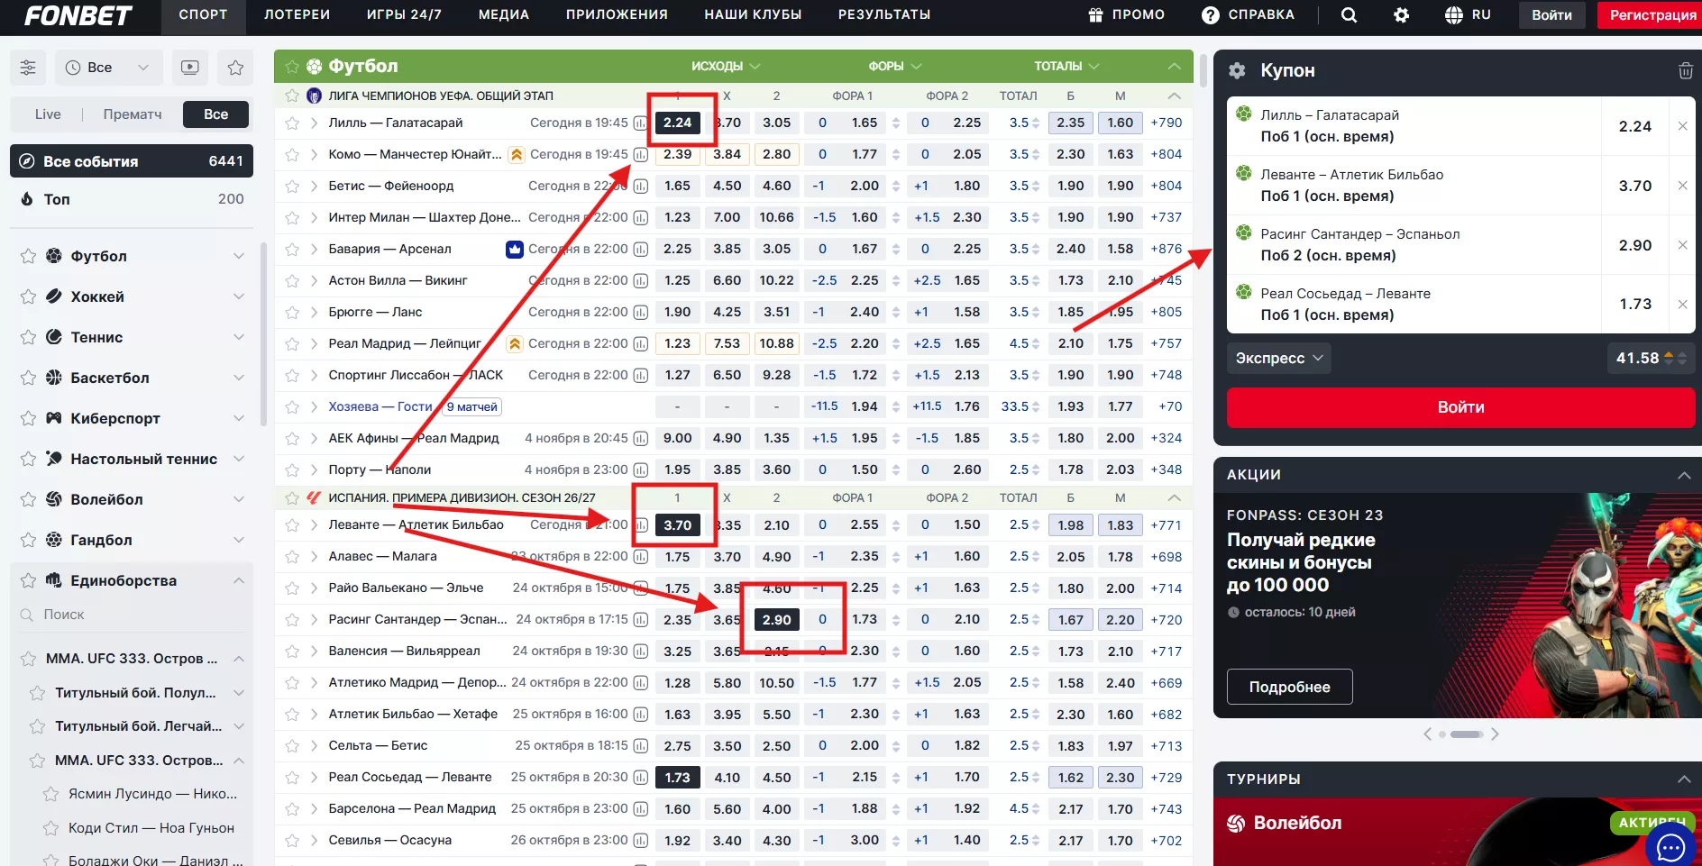Viewport: 1702px width, 866px height.
Task: Click the video broadcast filter icon
Action: click(x=190, y=68)
